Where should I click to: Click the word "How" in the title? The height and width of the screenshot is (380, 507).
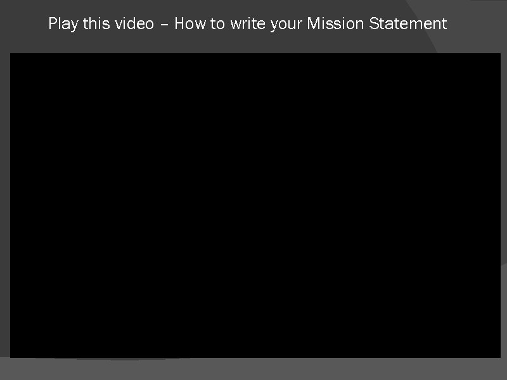190,23
